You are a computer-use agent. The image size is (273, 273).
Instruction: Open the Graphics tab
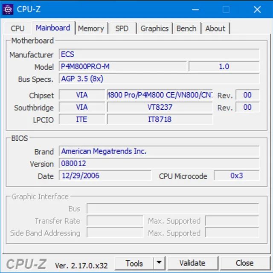154,28
